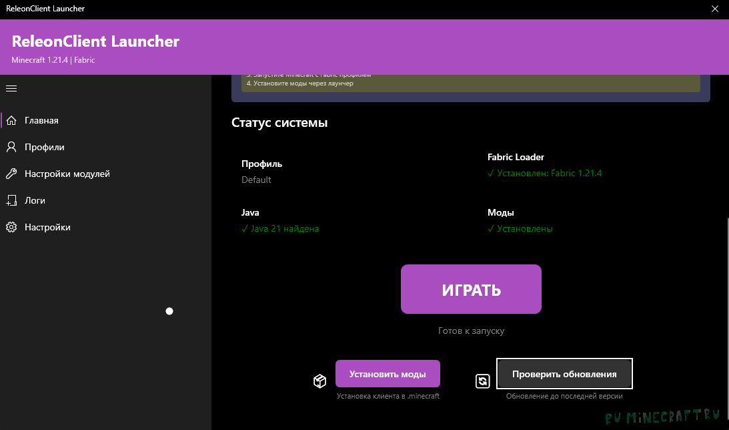Viewport: 729px width, 430px height.
Task: Select the Главная menu label
Action: click(x=41, y=121)
